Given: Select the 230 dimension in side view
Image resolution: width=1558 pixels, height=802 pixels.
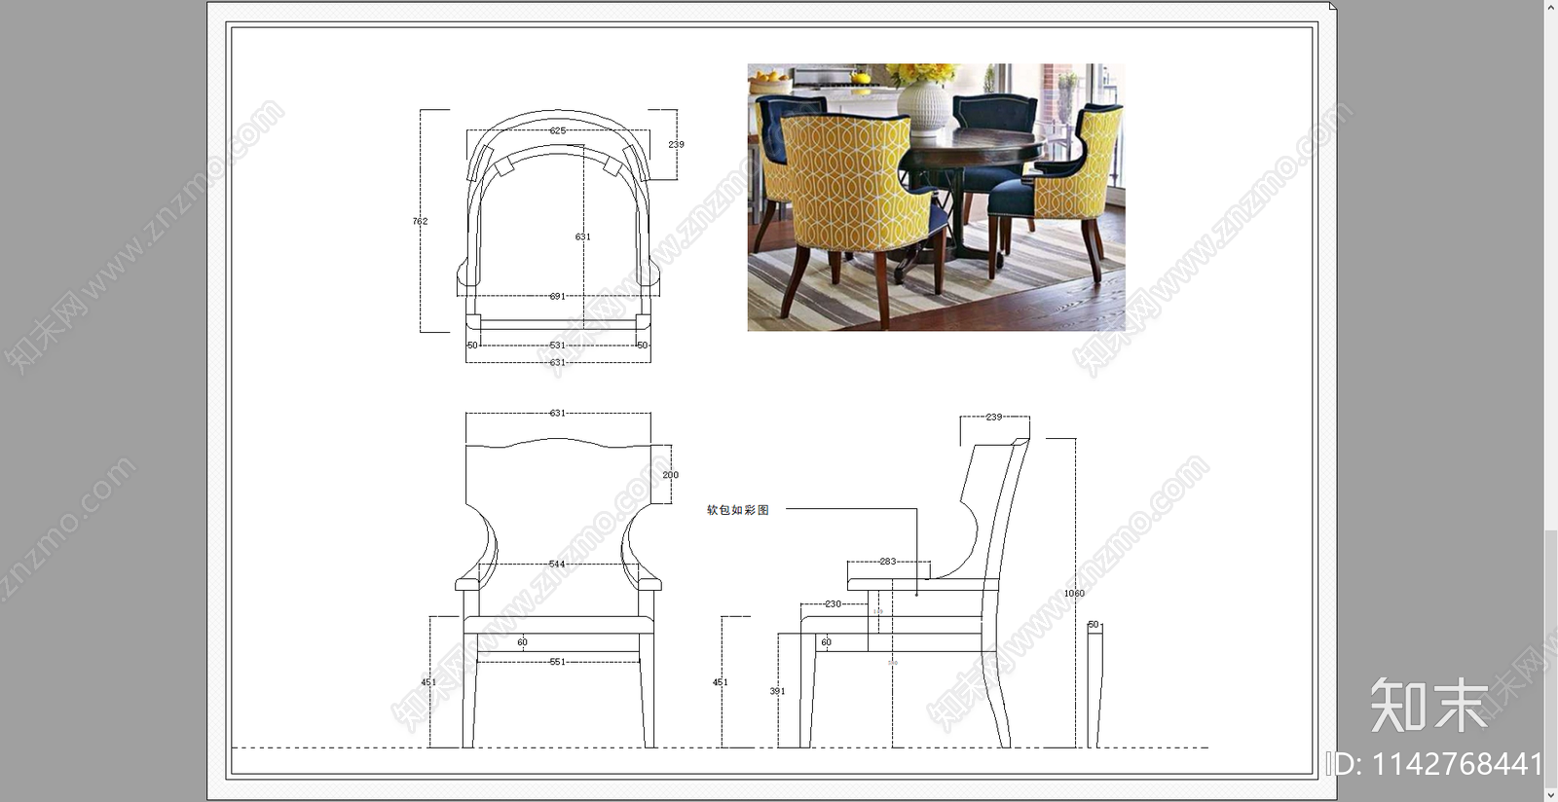Looking at the screenshot, I should (x=834, y=603).
